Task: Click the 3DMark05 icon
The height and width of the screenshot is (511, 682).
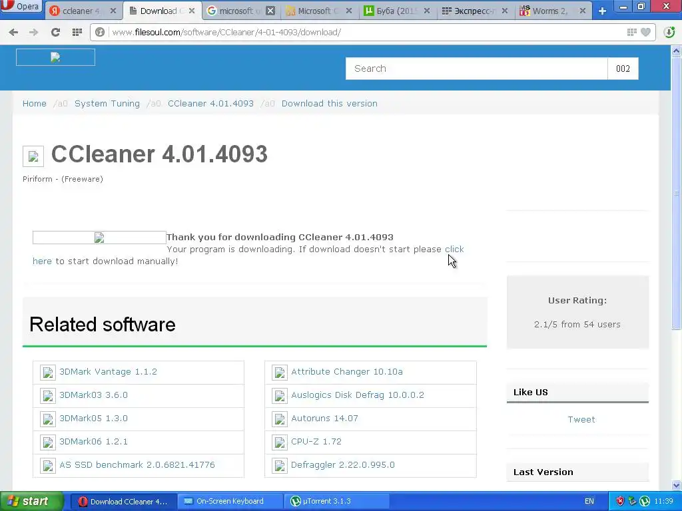Action: [x=48, y=419]
